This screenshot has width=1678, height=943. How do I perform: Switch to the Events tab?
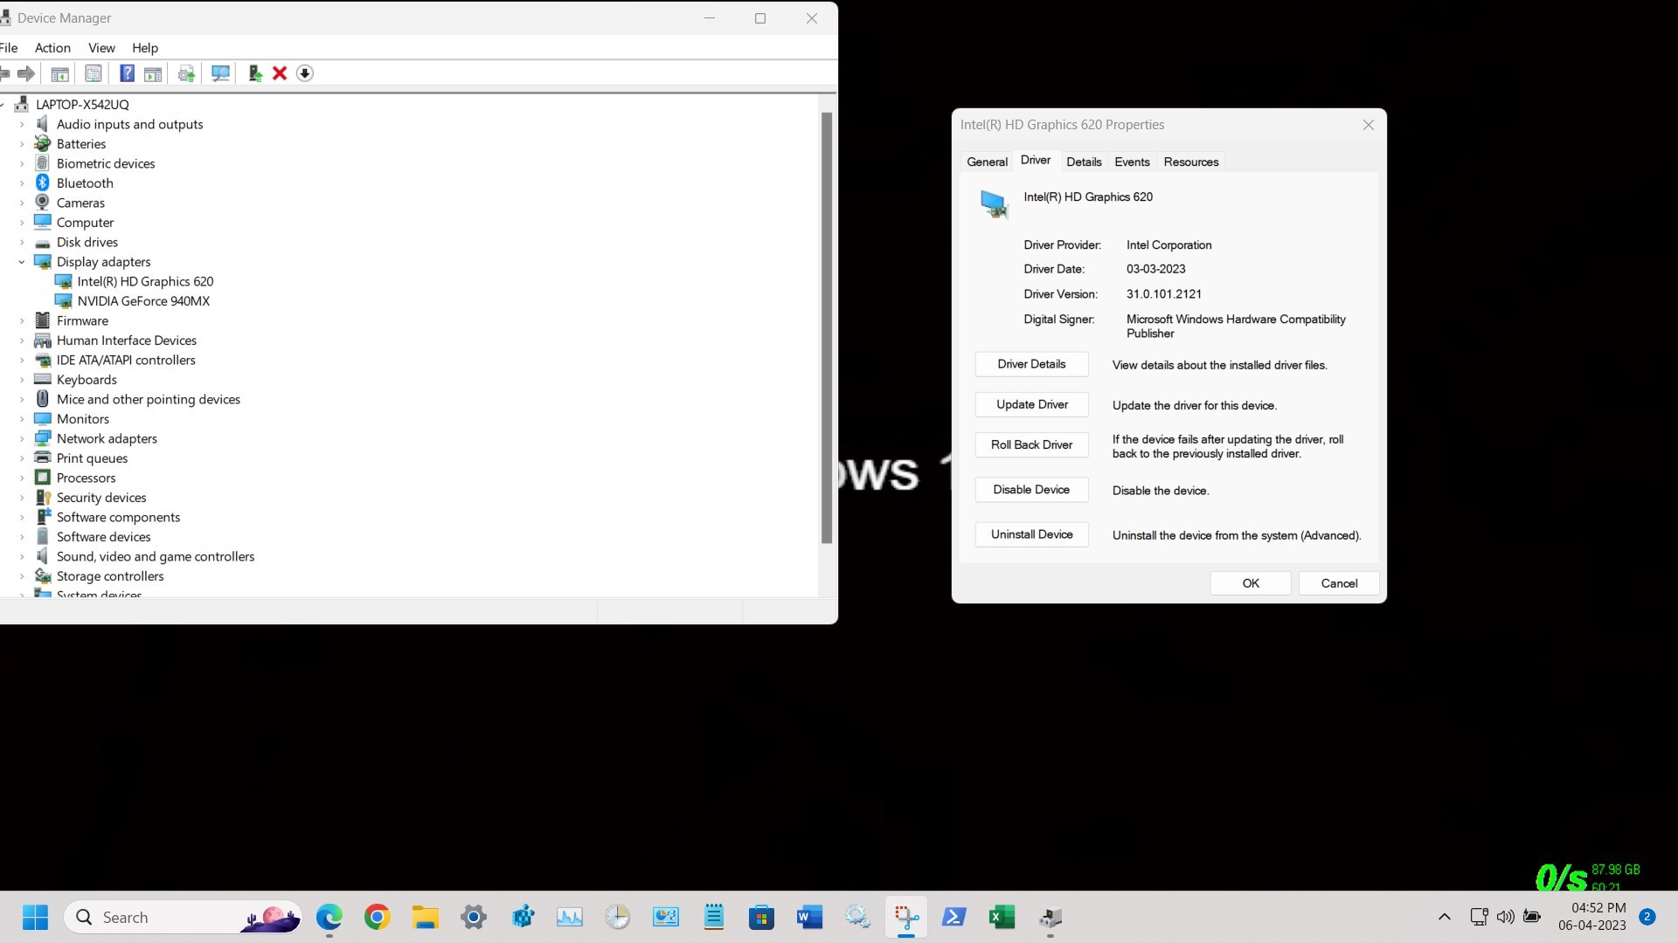point(1132,162)
